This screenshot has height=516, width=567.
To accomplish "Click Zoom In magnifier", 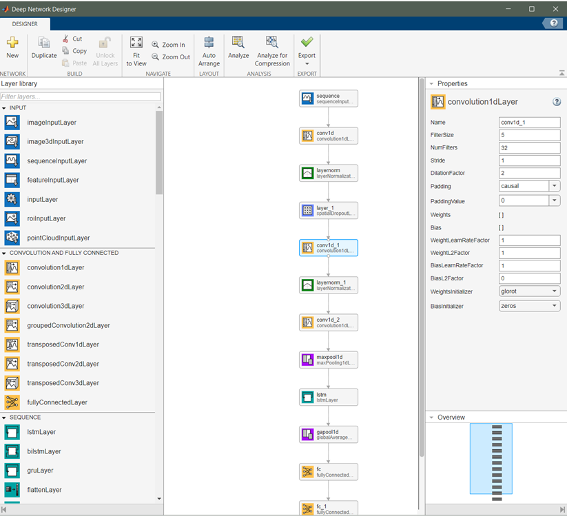I will [155, 45].
